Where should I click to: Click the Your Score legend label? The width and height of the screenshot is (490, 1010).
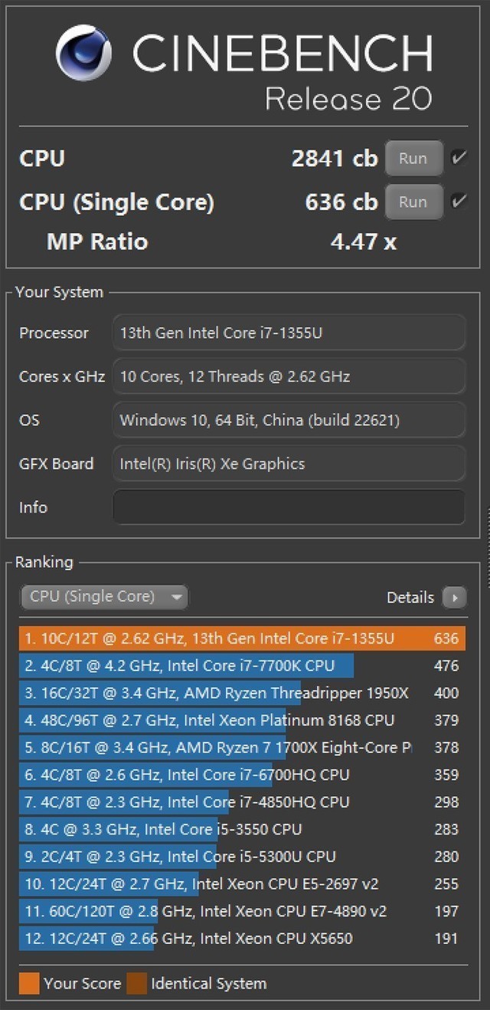(x=82, y=983)
